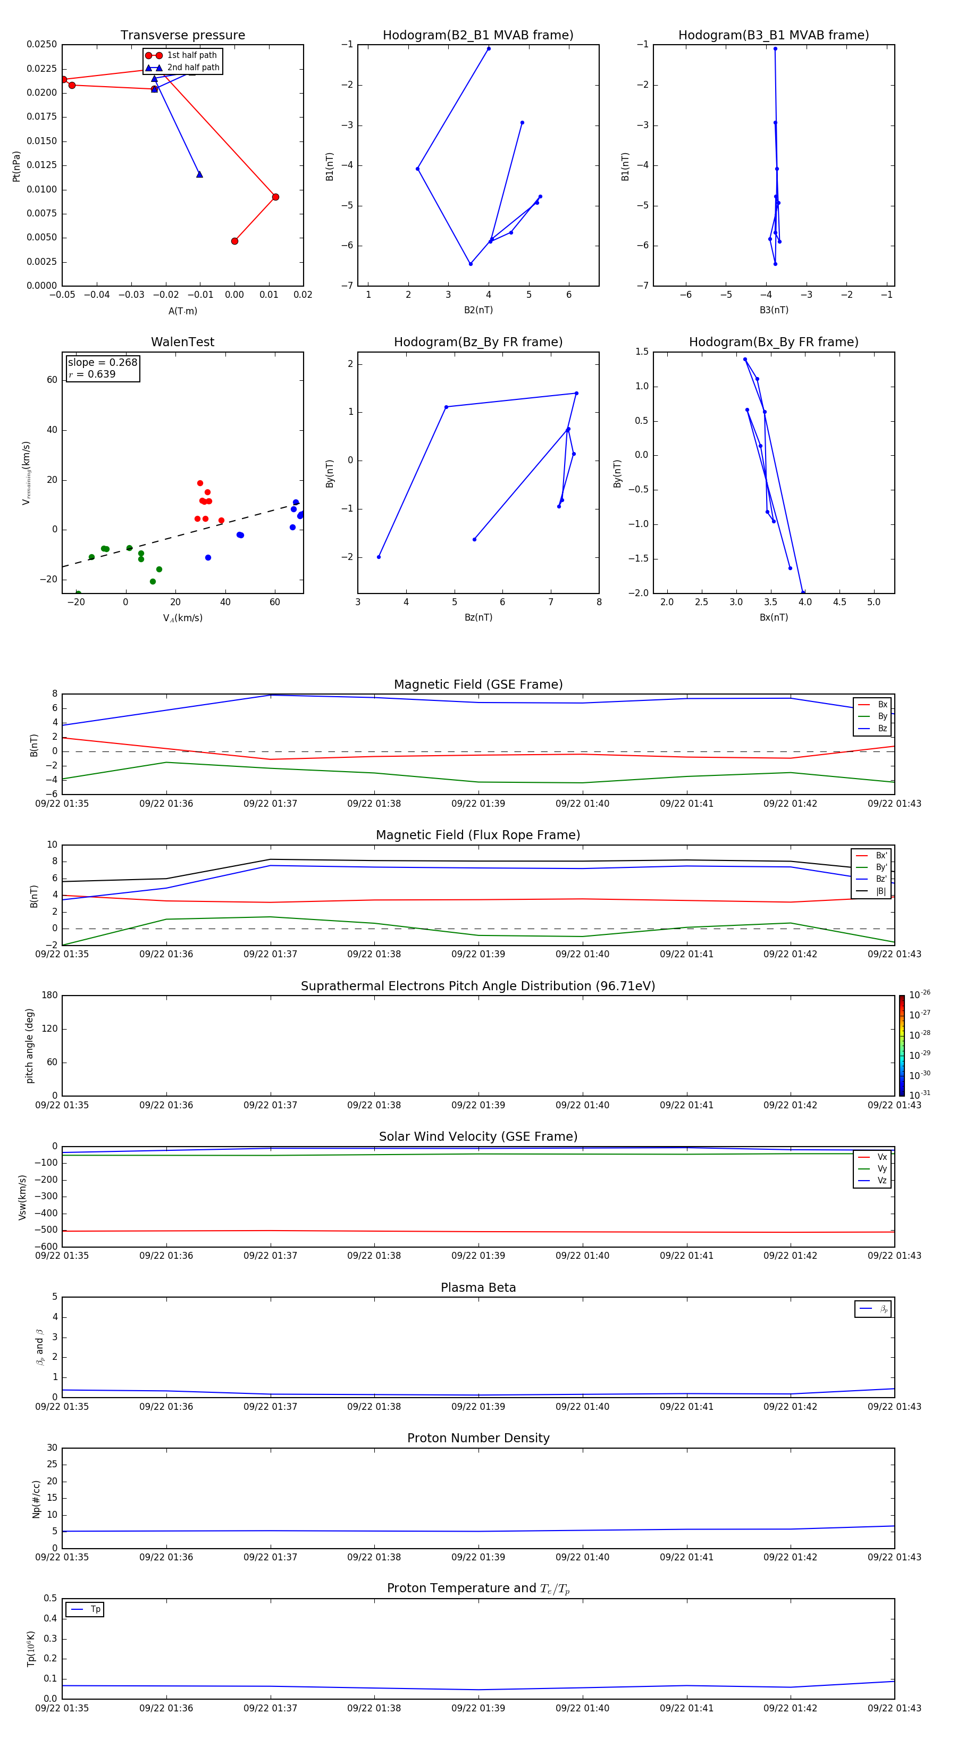Image resolution: width=957 pixels, height=1755 pixels.
Task: Click the Bx legend entry in GSE magnetic field
Action: (872, 705)
